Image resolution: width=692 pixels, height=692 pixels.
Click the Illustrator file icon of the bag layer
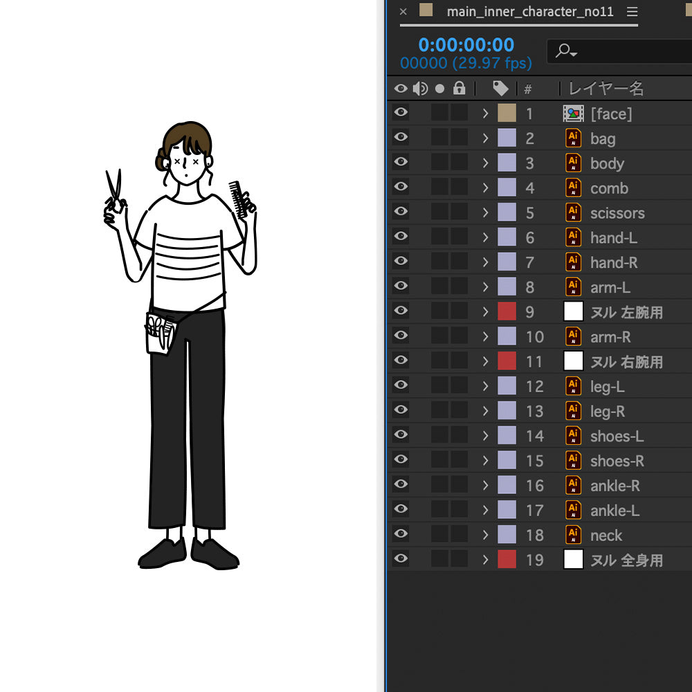pos(573,138)
